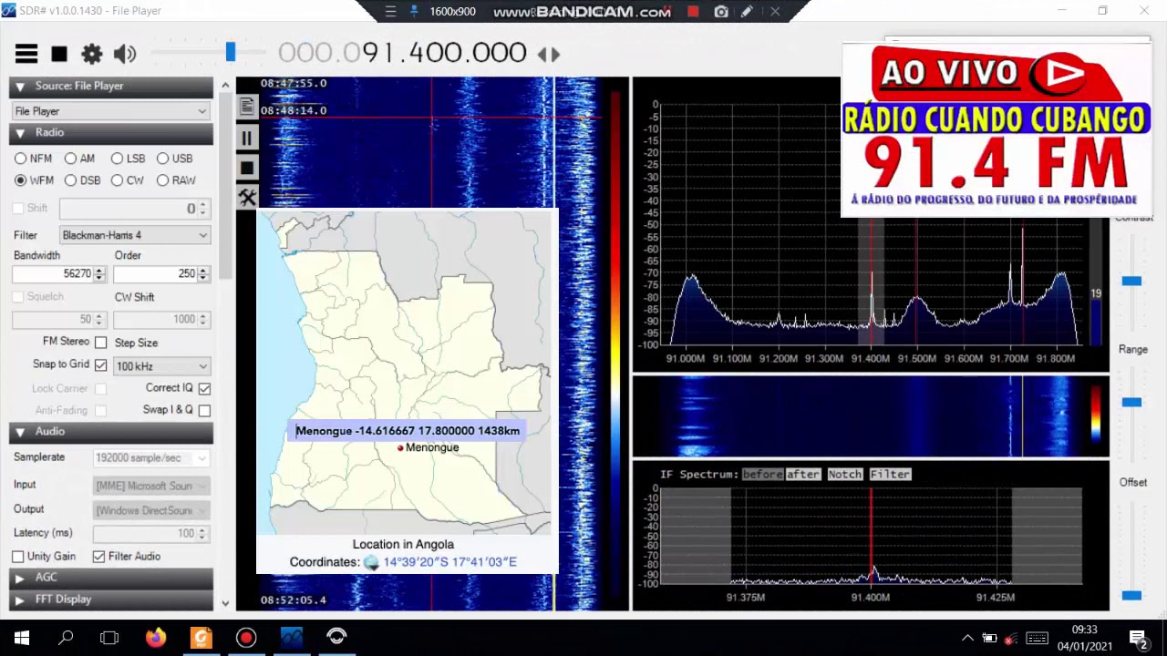Image resolution: width=1167 pixels, height=656 pixels.
Task: Click the taskbar clock showing 09:33
Action: tap(1085, 630)
